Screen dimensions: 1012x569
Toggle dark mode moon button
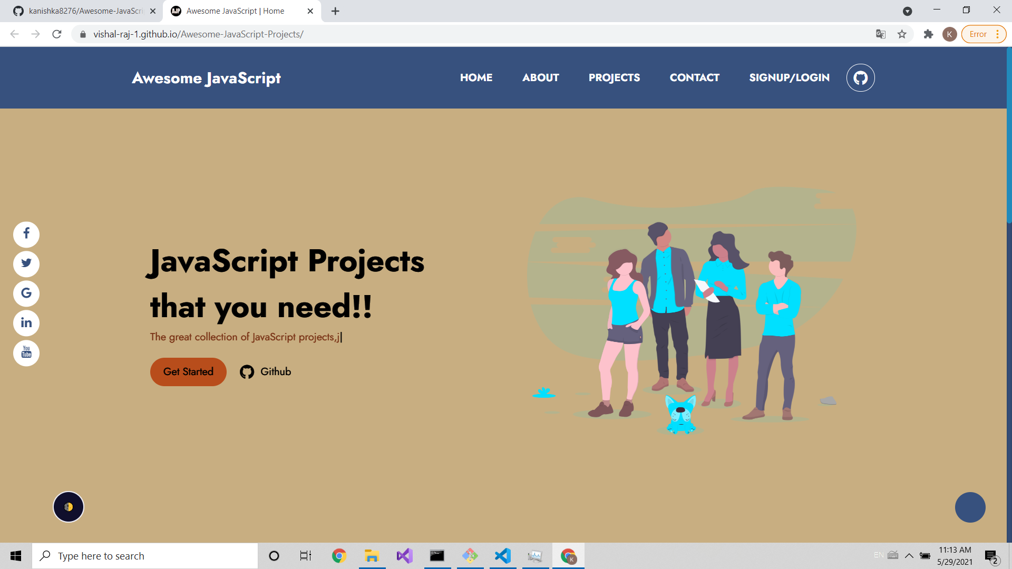point(69,507)
